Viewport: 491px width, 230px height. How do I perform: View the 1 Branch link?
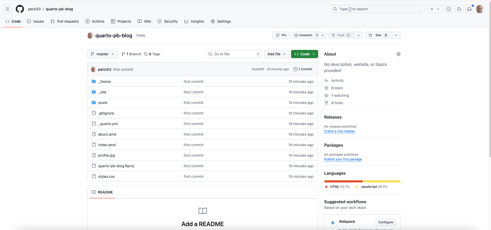tap(131, 54)
